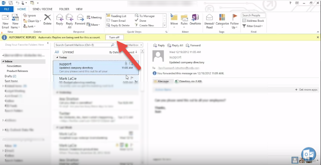Click message list scrollbar up arrow

(143, 51)
